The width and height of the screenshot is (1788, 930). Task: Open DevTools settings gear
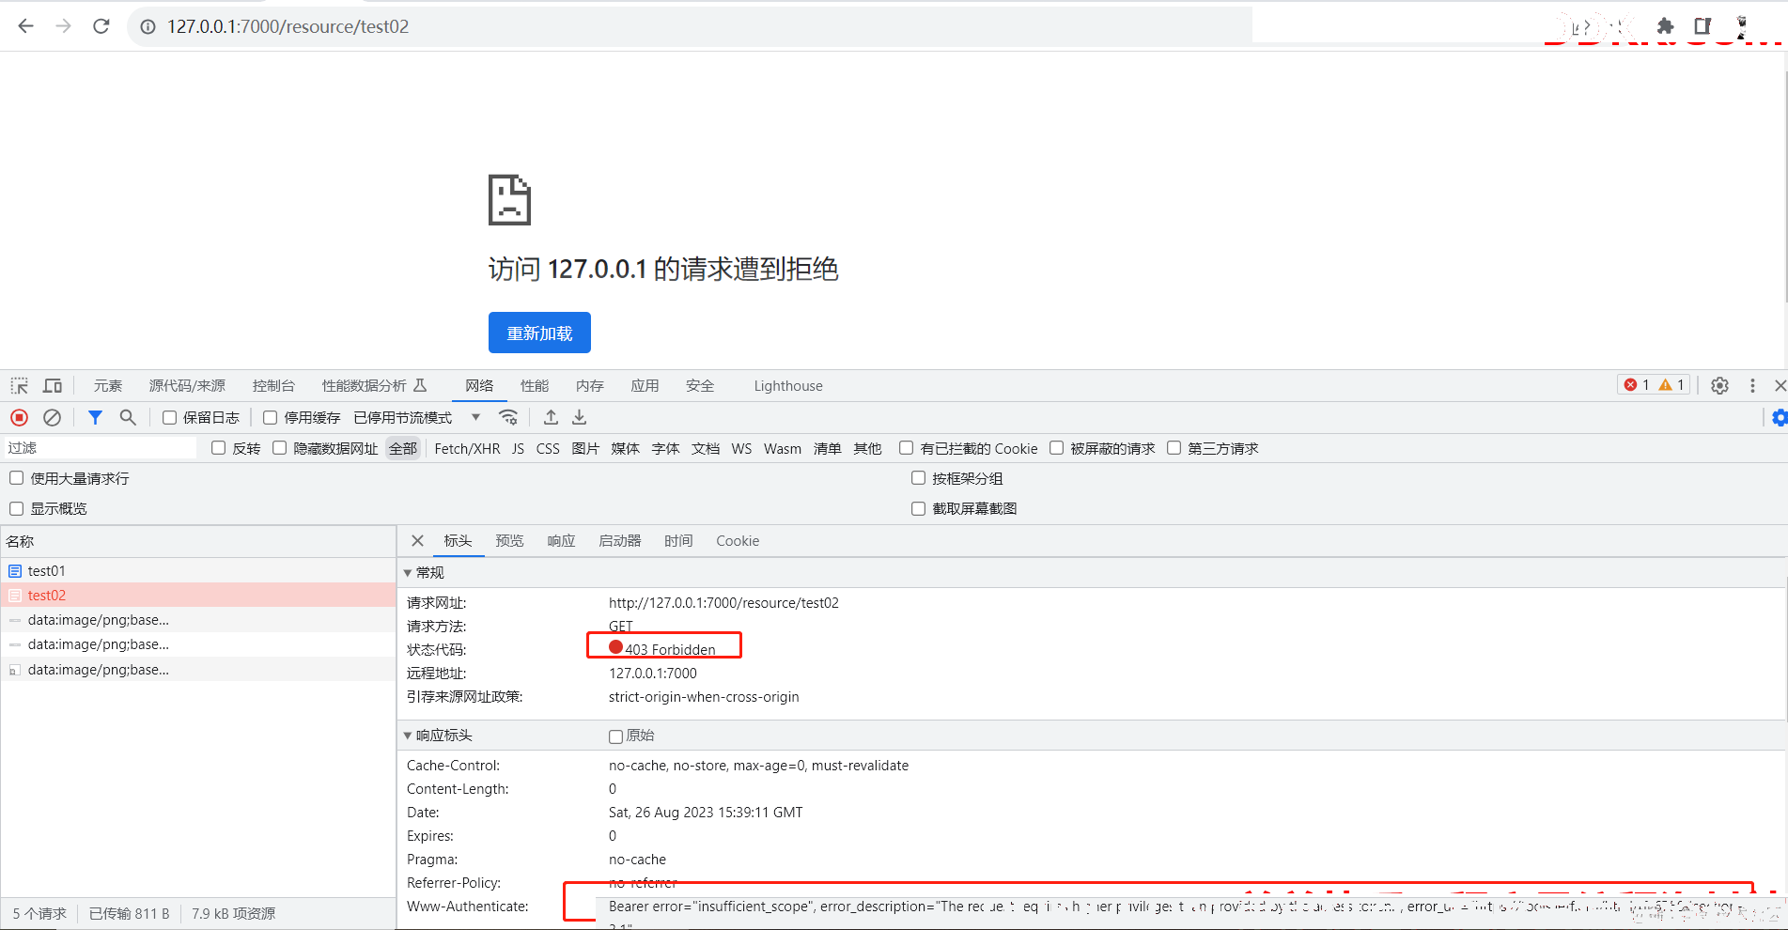coord(1719,386)
